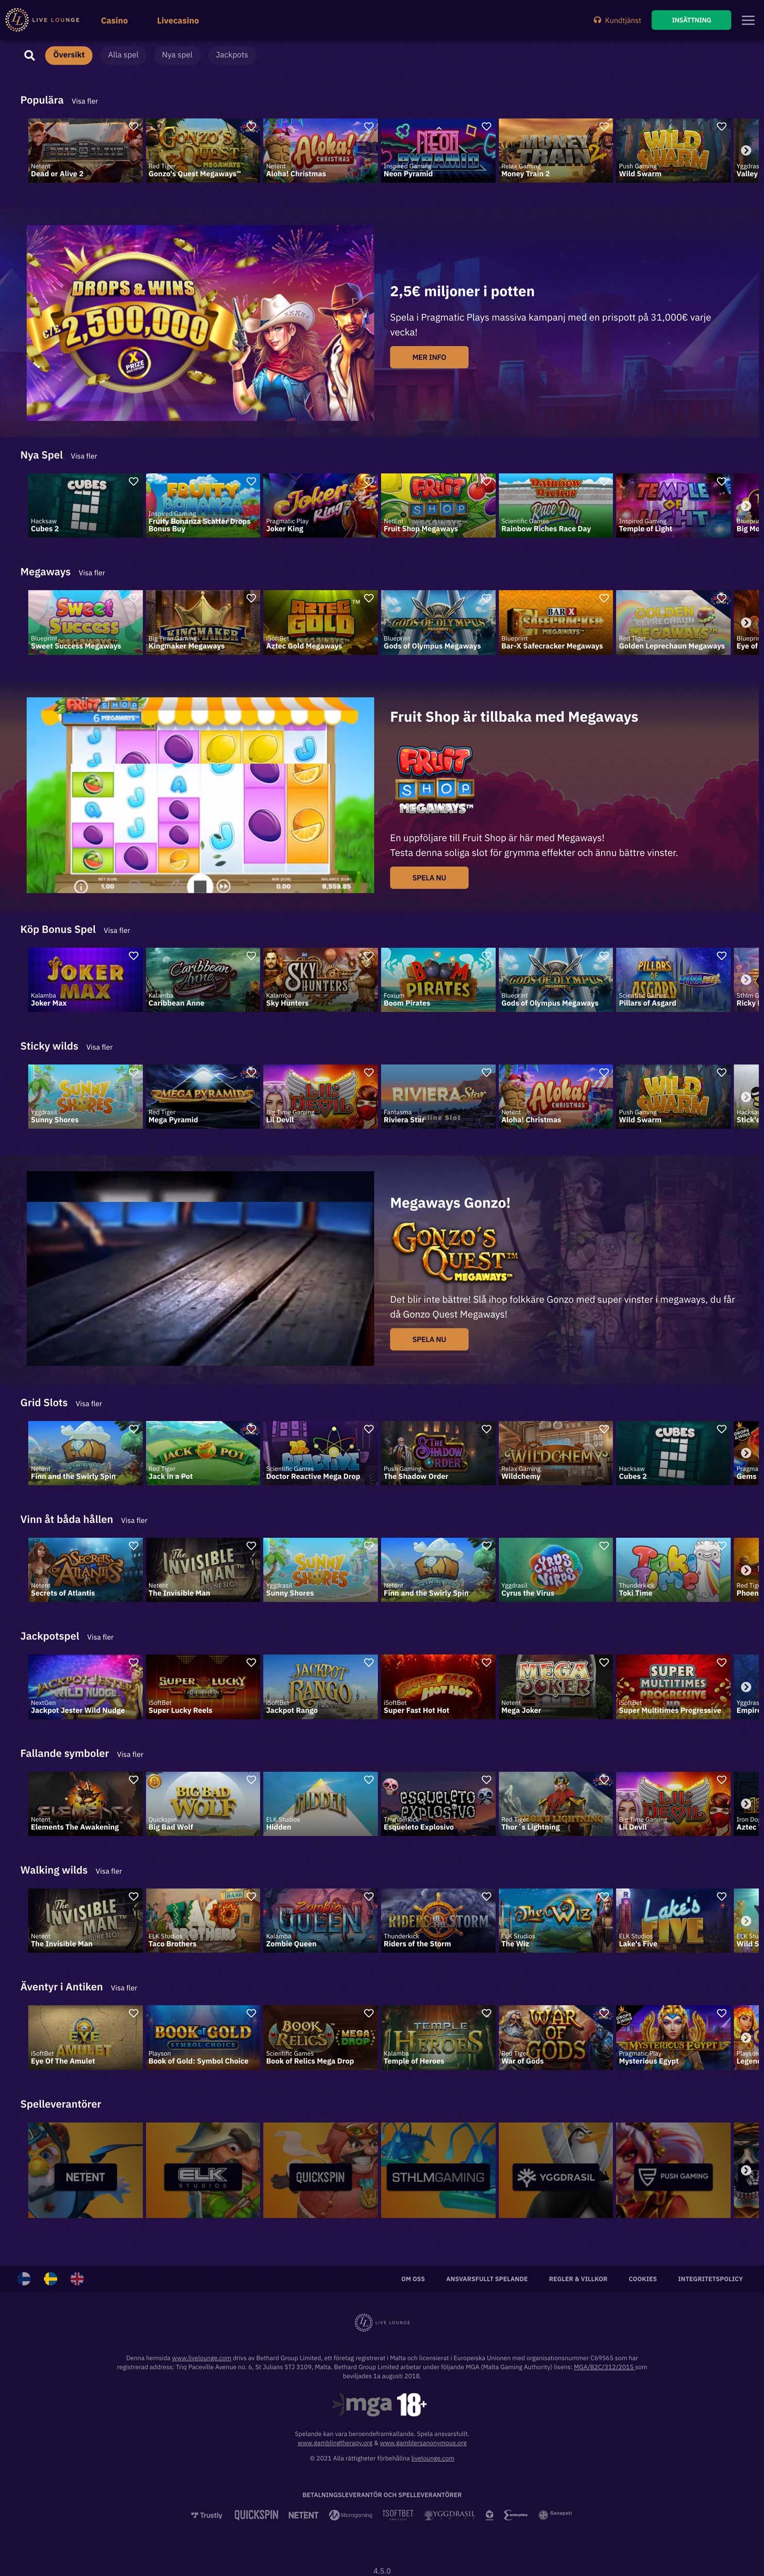The image size is (764, 2576).
Task: Advance the Sticky wilds carousel arrow
Action: [x=746, y=1096]
